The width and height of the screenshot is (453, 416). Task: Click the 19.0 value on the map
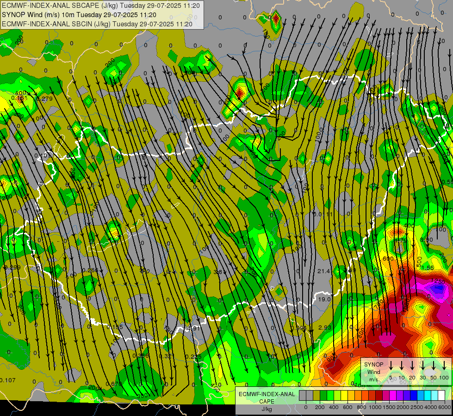[x=325, y=299]
